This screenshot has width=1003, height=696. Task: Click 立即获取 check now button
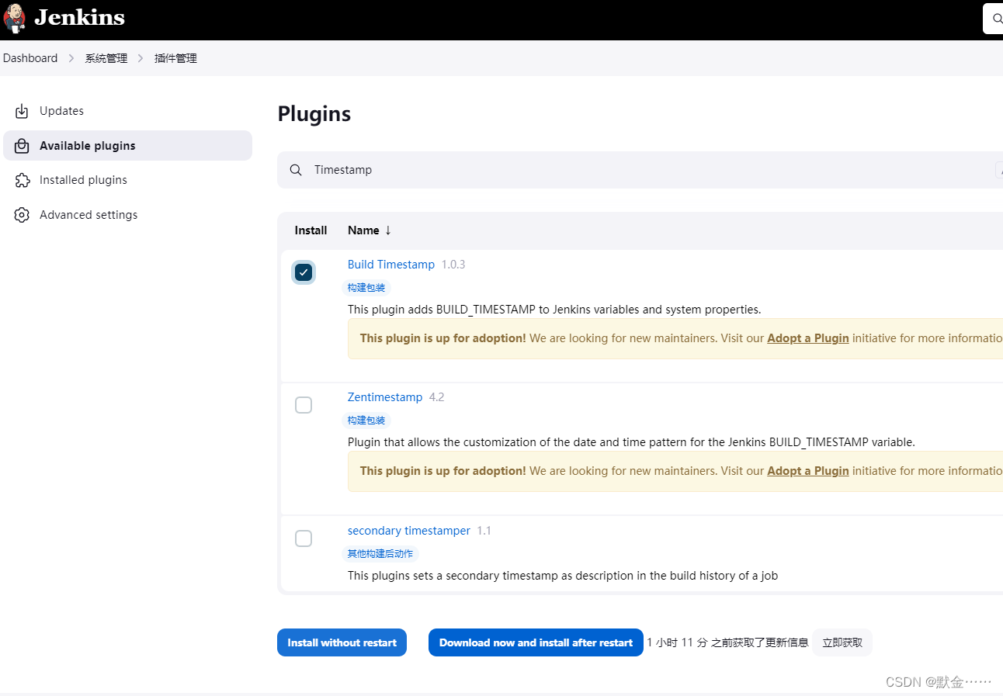842,642
